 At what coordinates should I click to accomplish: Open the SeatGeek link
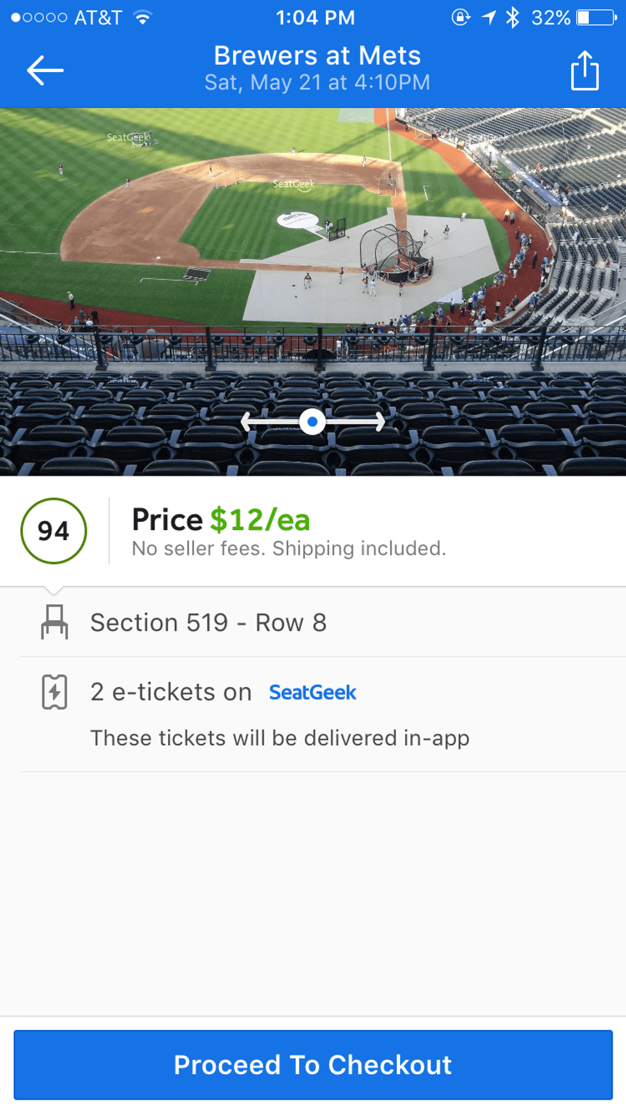[312, 692]
